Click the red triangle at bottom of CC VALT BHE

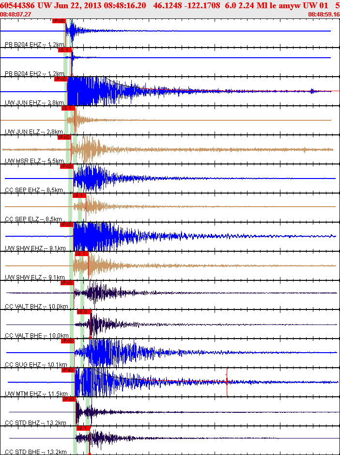coord(91,337)
